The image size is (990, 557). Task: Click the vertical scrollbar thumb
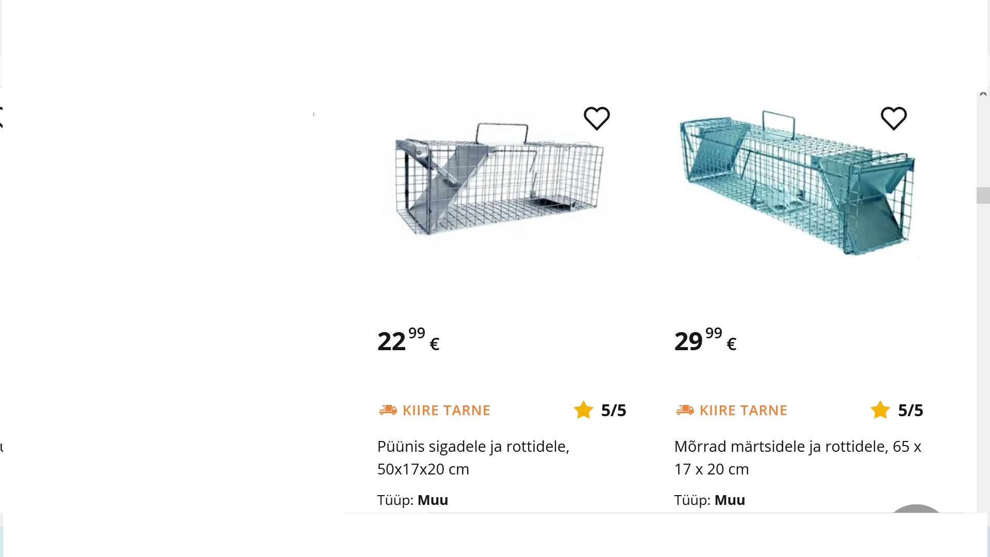click(x=983, y=195)
